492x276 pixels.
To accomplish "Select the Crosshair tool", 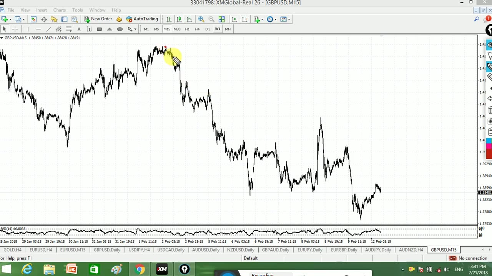I will [x=15, y=29].
